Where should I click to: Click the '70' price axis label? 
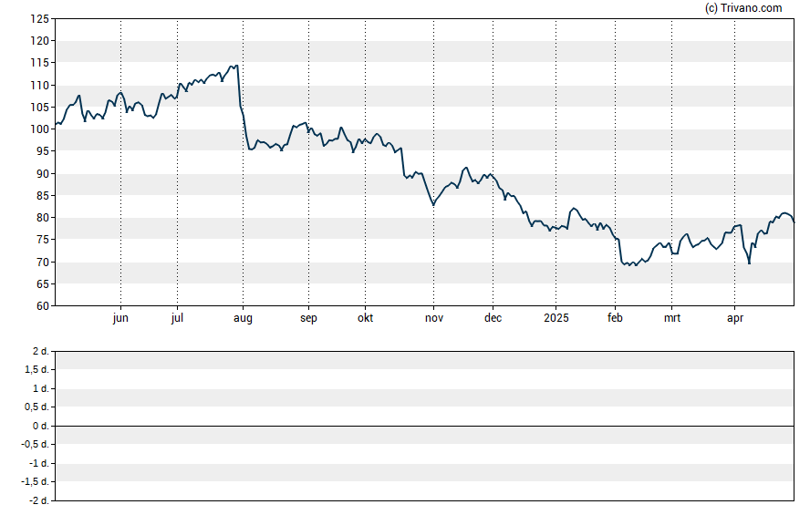[x=43, y=262]
